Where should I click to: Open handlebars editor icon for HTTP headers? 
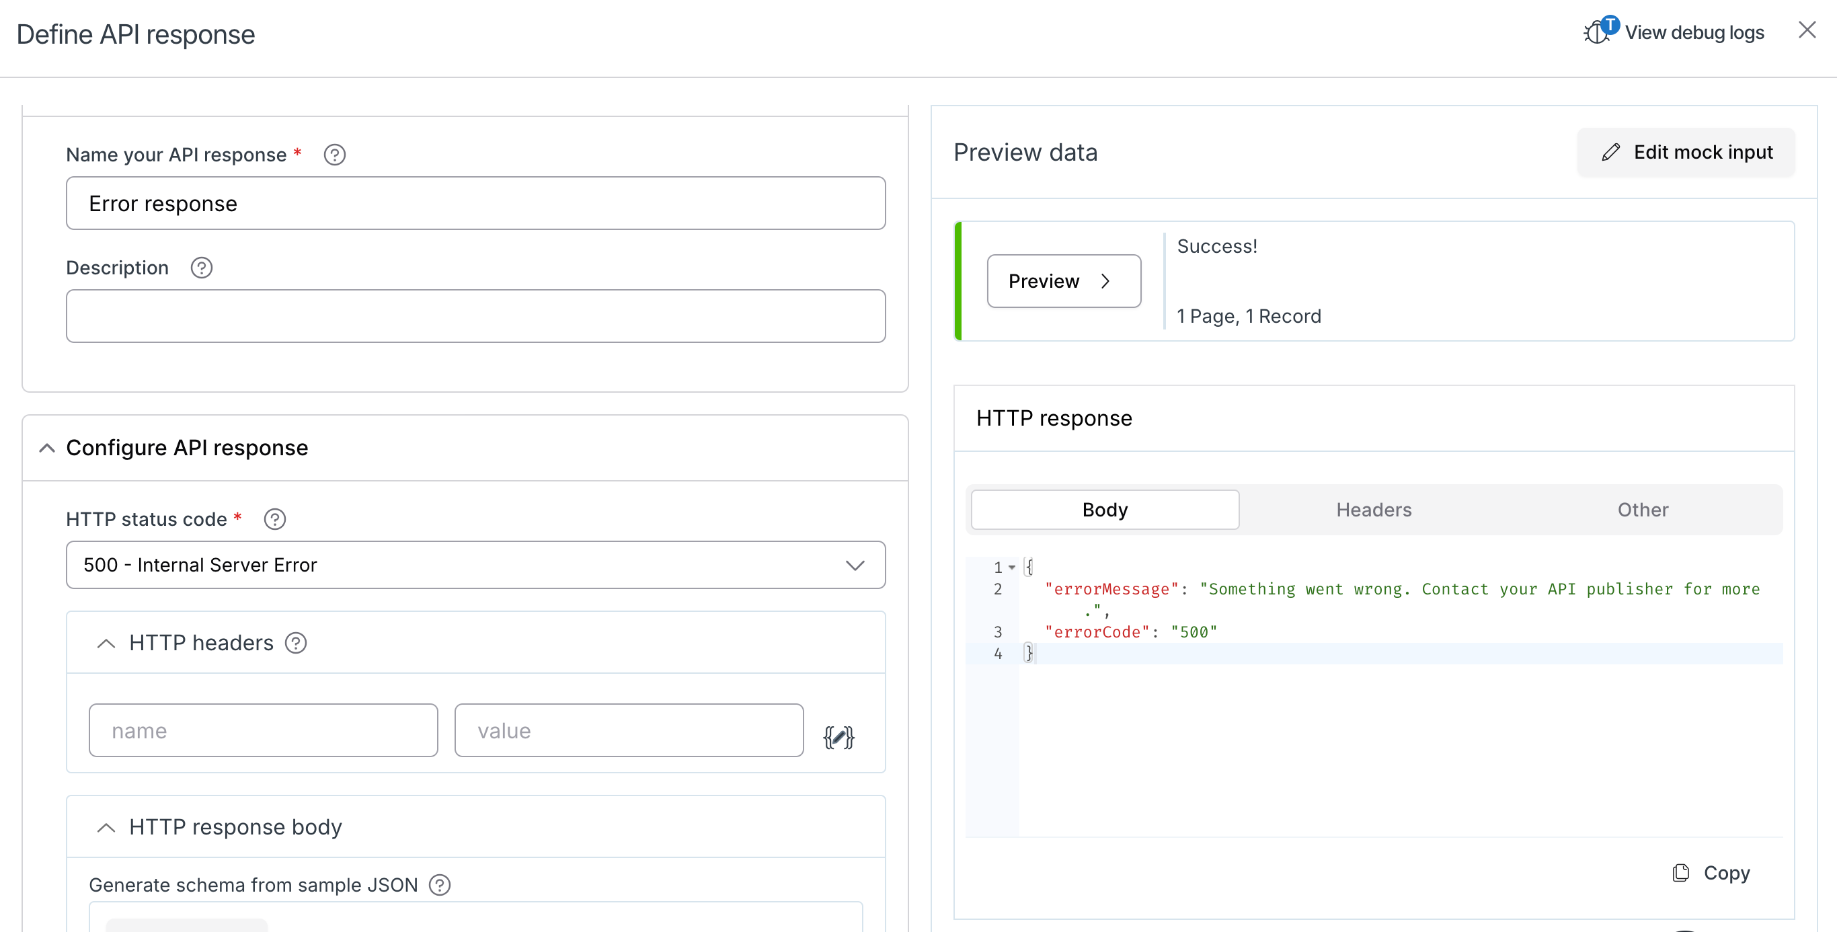pyautogui.click(x=838, y=736)
